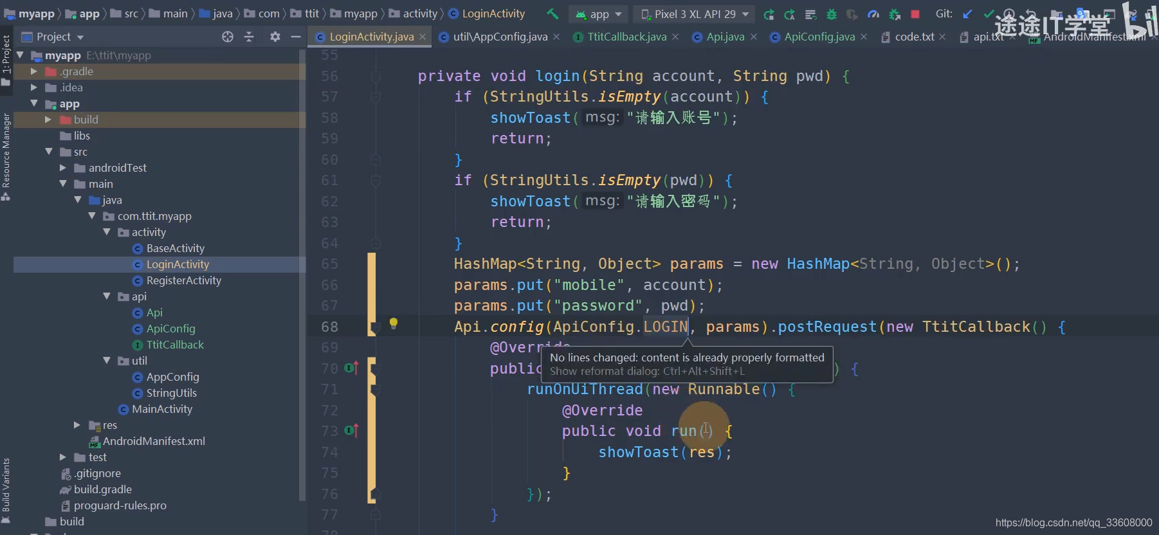Click the locate file crosshair in Project panel
The image size is (1159, 535).
(x=228, y=37)
